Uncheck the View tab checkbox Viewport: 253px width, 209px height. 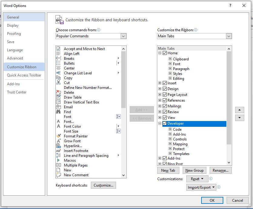point(165,118)
